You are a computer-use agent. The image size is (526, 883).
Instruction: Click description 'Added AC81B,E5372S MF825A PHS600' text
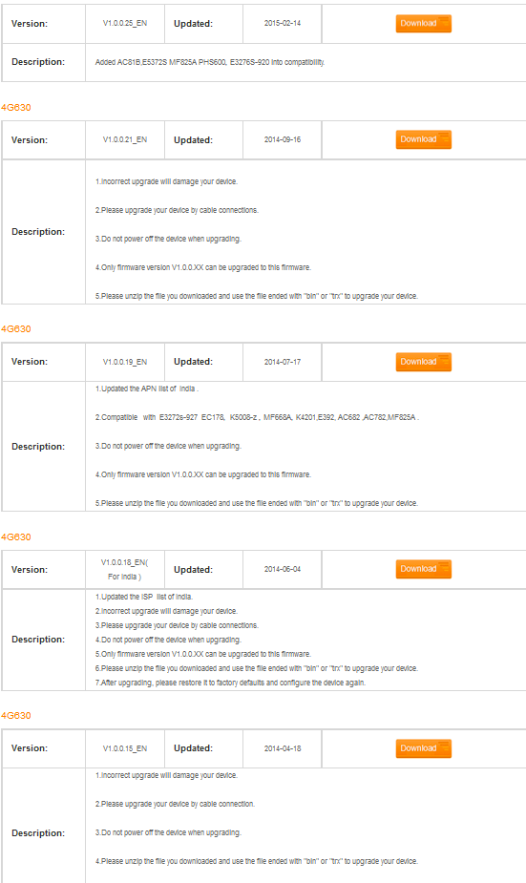click(x=210, y=62)
